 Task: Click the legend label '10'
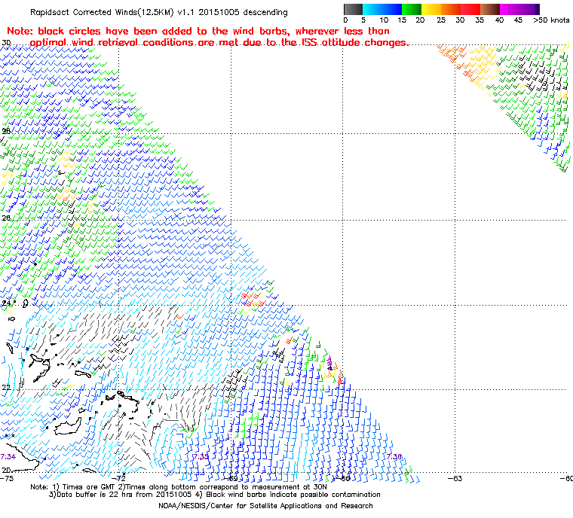(384, 20)
